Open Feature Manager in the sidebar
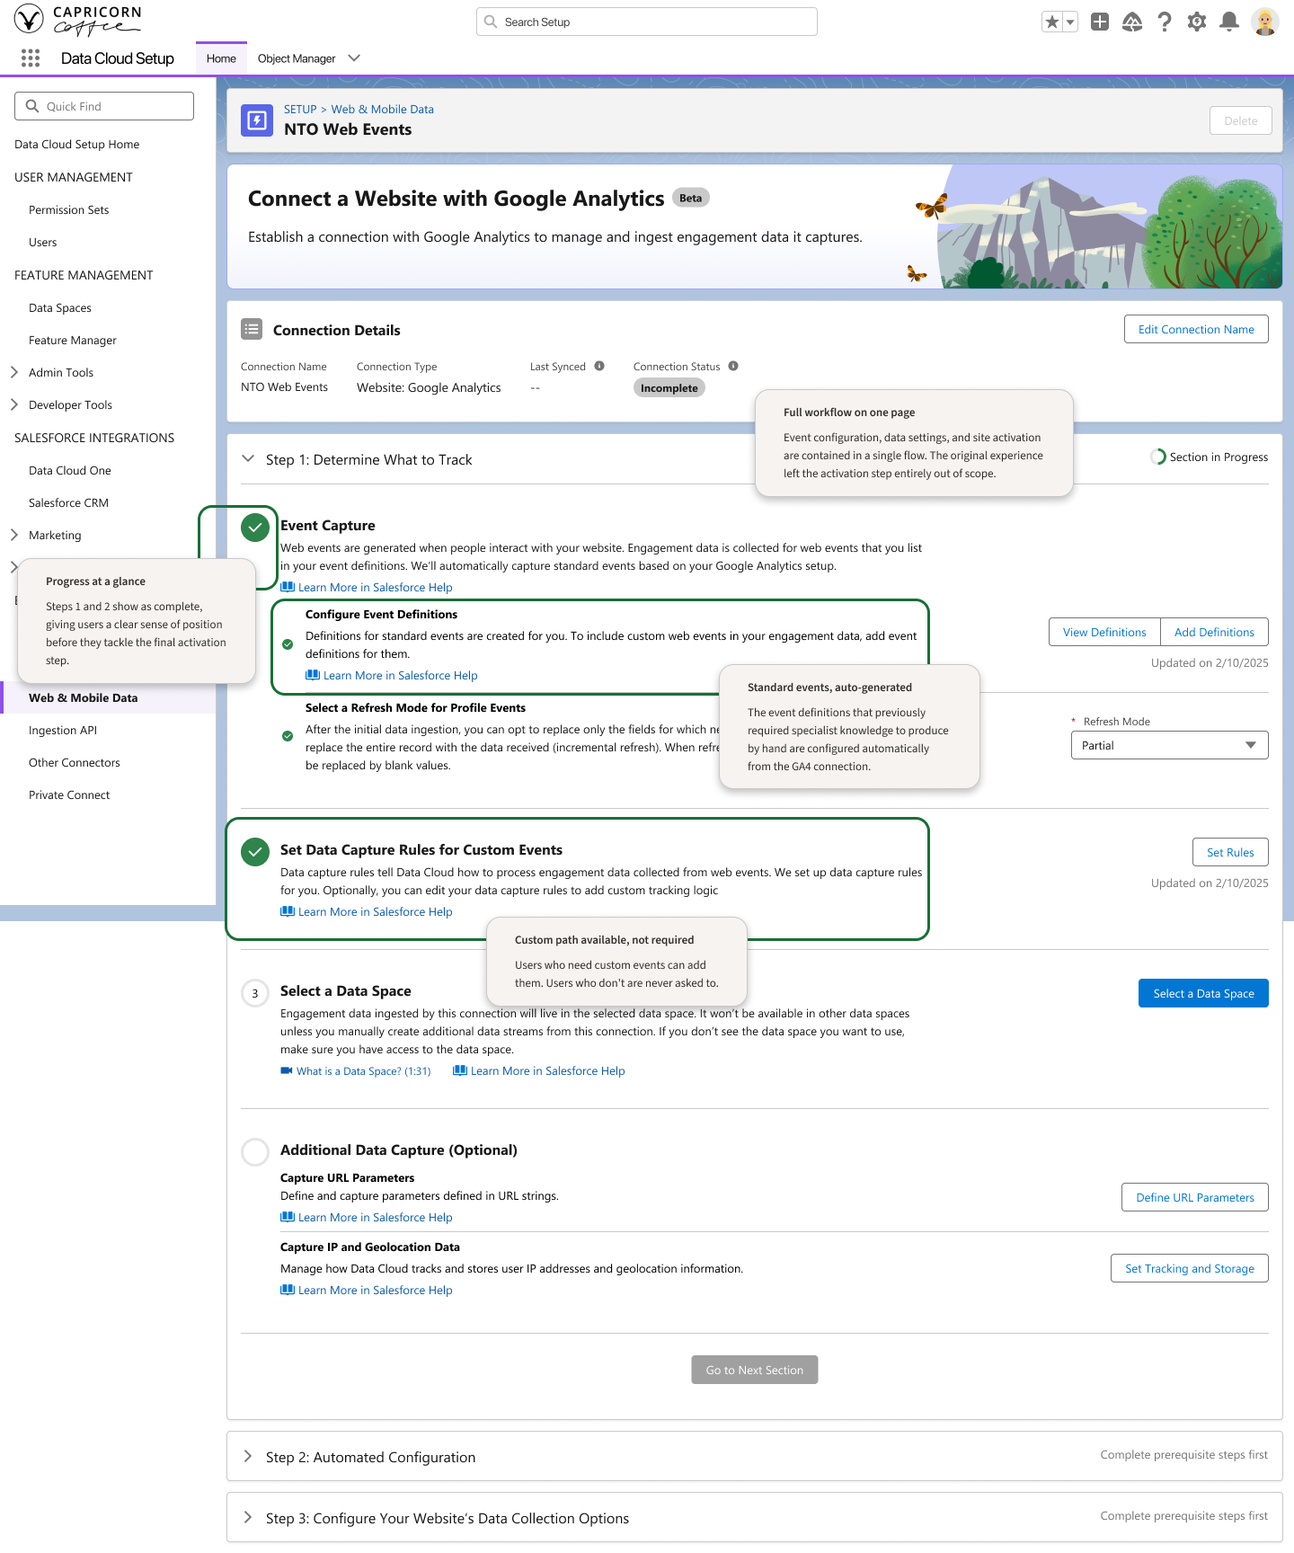 coord(73,340)
